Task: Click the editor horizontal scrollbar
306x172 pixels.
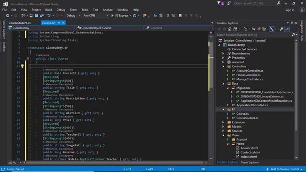Action: pyautogui.click(x=115, y=162)
